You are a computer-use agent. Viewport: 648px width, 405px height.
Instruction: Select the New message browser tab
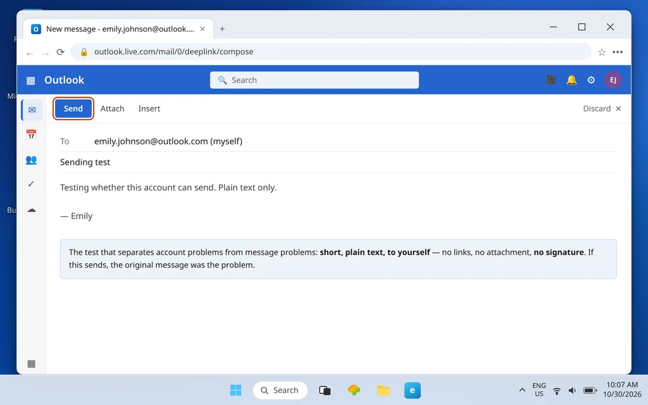pos(118,29)
